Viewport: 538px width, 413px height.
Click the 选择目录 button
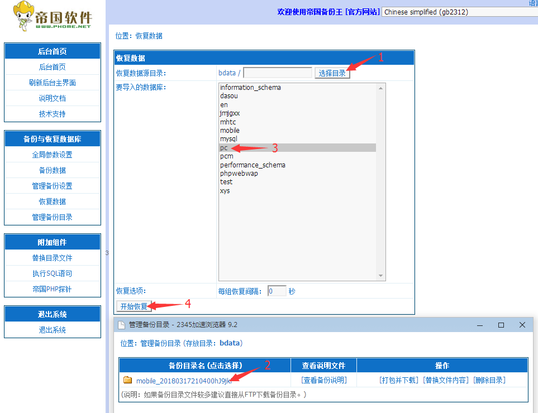[332, 73]
